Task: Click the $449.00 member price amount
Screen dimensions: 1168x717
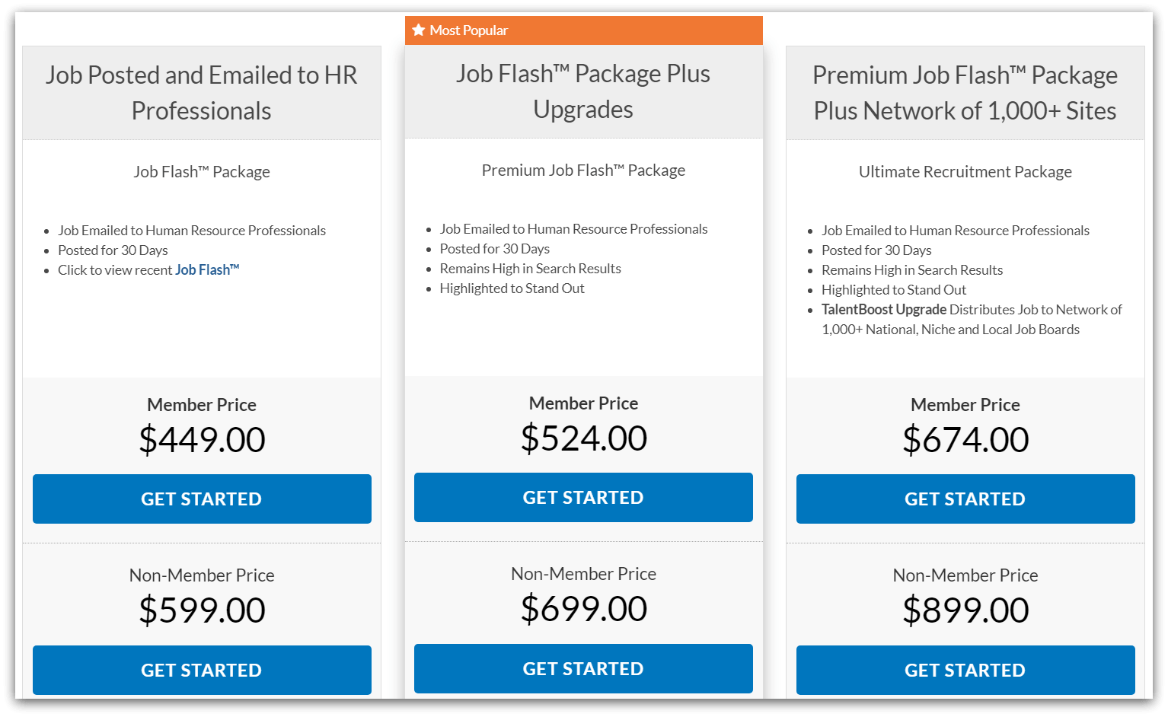Action: (x=201, y=439)
